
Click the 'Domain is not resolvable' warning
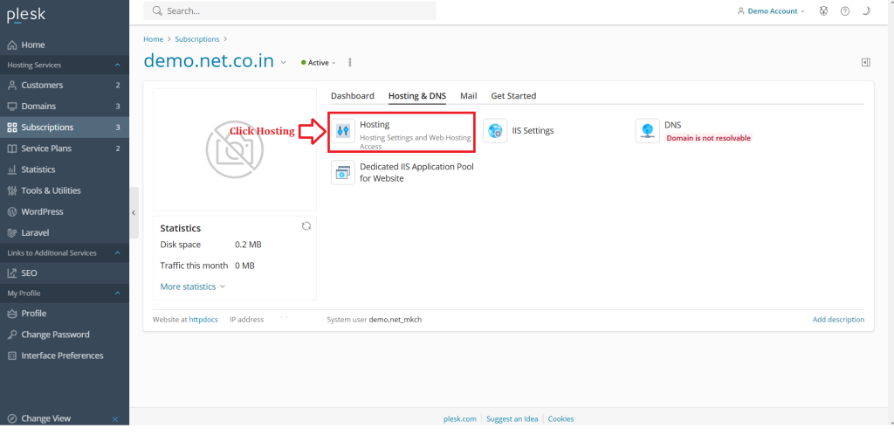[x=709, y=138]
